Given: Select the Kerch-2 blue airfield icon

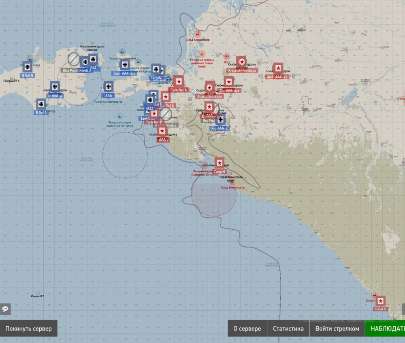Looking at the screenshot, I should pyautogui.click(x=85, y=62).
